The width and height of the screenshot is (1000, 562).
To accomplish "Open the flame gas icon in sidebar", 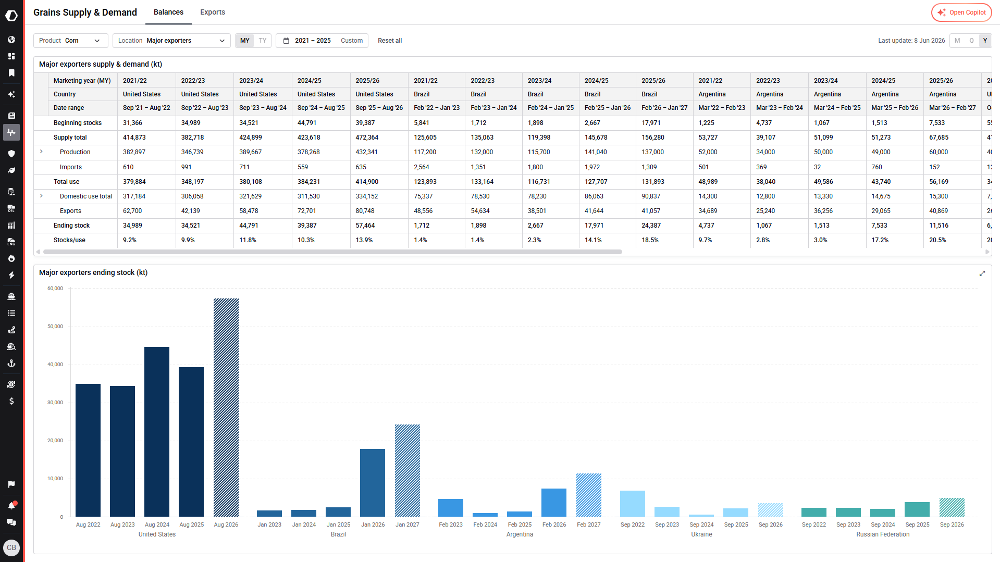I will (x=11, y=258).
